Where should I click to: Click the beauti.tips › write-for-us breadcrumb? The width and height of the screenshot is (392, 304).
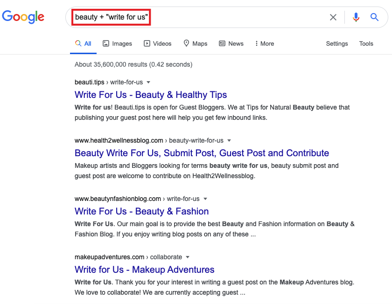109,82
